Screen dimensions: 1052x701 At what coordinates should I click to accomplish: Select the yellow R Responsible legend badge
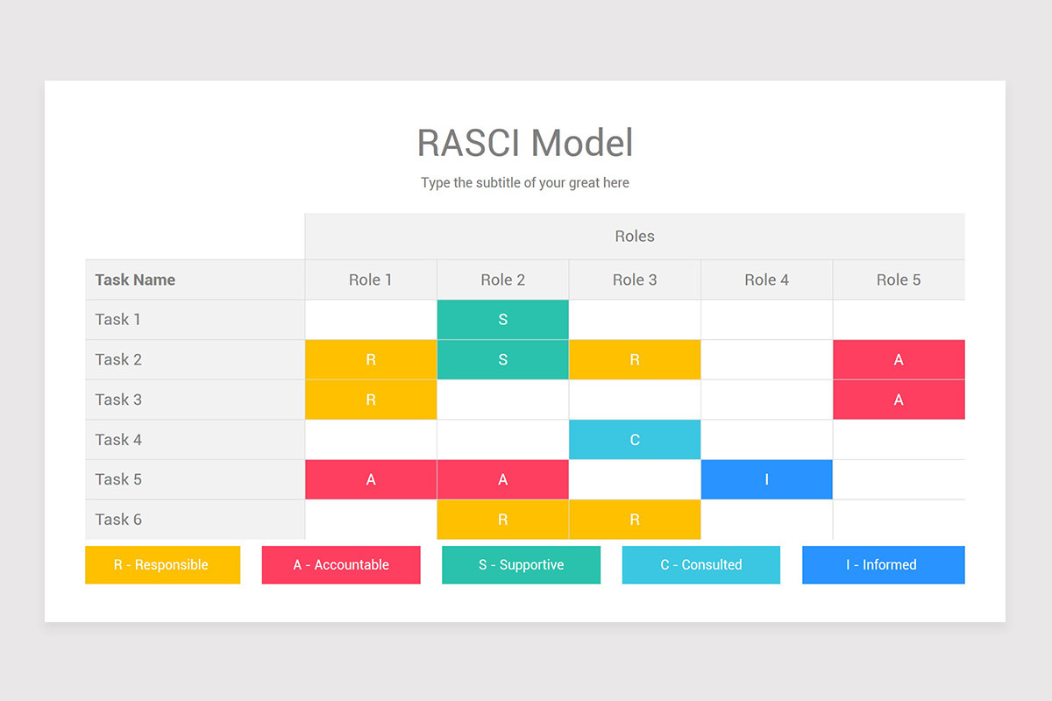pos(162,565)
